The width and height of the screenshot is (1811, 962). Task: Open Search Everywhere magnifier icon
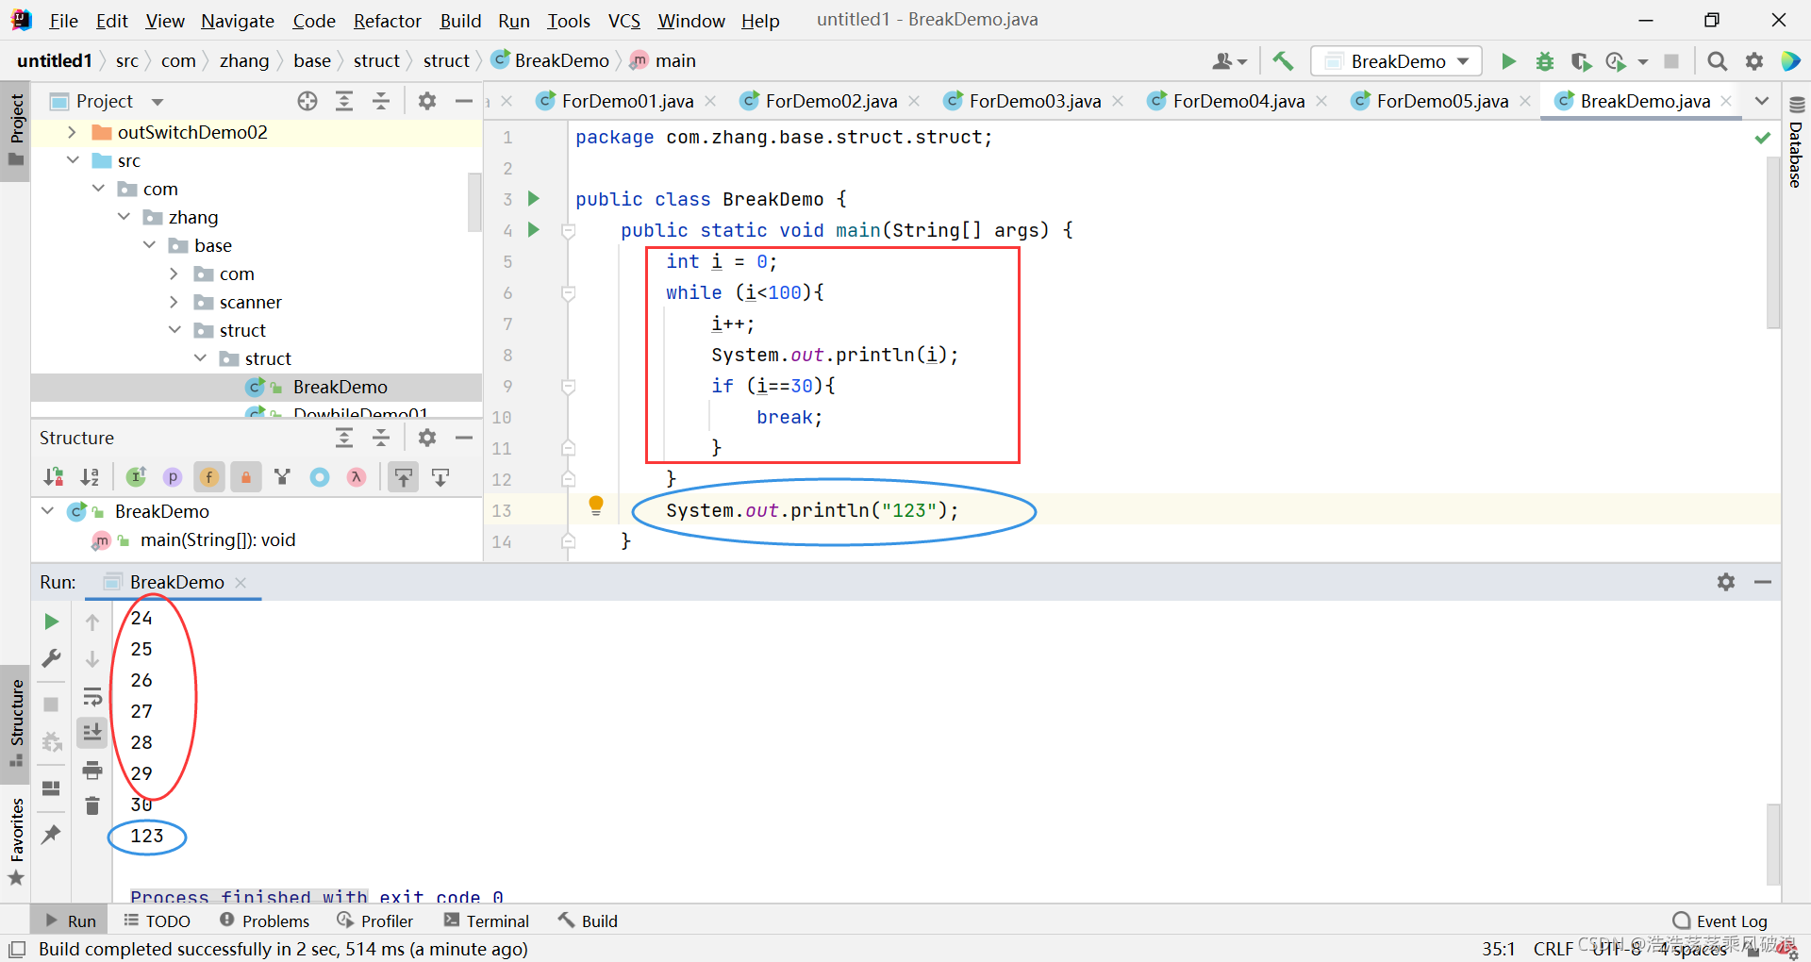pos(1717,61)
